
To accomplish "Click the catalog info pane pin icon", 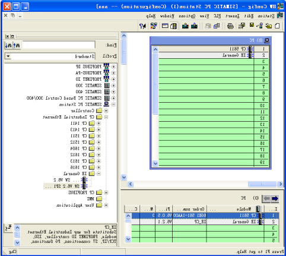I will pos(8,228).
